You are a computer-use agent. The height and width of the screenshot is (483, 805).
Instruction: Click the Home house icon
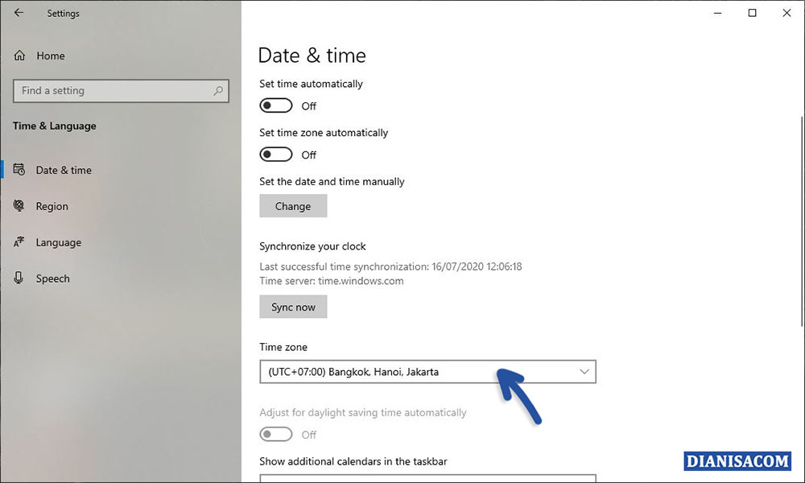(x=18, y=56)
